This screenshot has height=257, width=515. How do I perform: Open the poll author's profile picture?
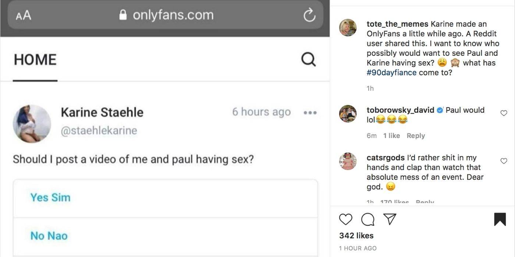click(32, 124)
